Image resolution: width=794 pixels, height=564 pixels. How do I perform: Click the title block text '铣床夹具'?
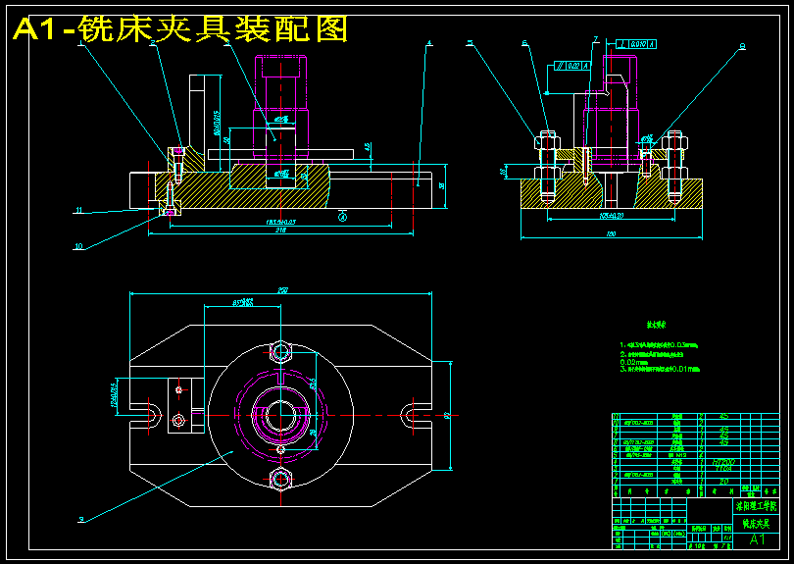point(756,524)
